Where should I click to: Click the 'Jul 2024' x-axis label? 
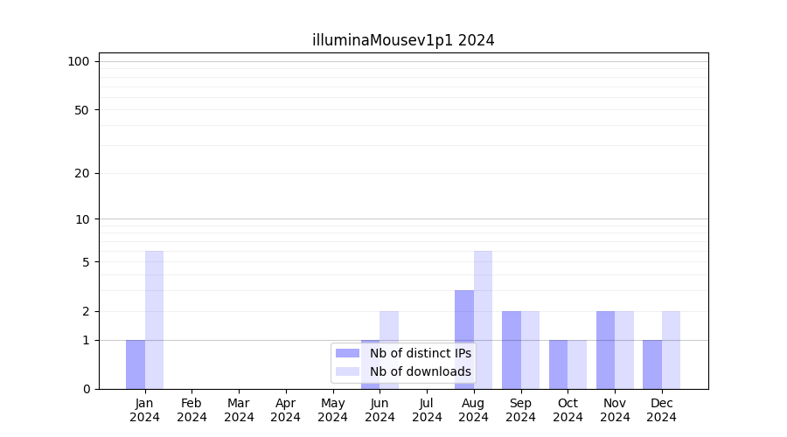click(x=427, y=410)
